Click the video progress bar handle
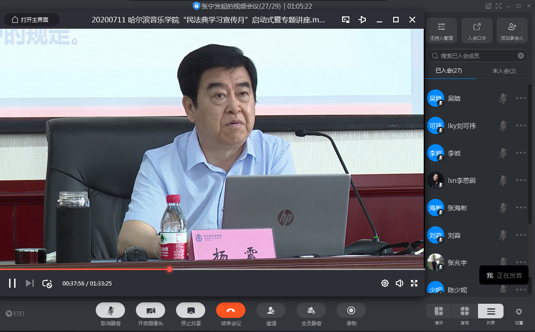 point(170,270)
